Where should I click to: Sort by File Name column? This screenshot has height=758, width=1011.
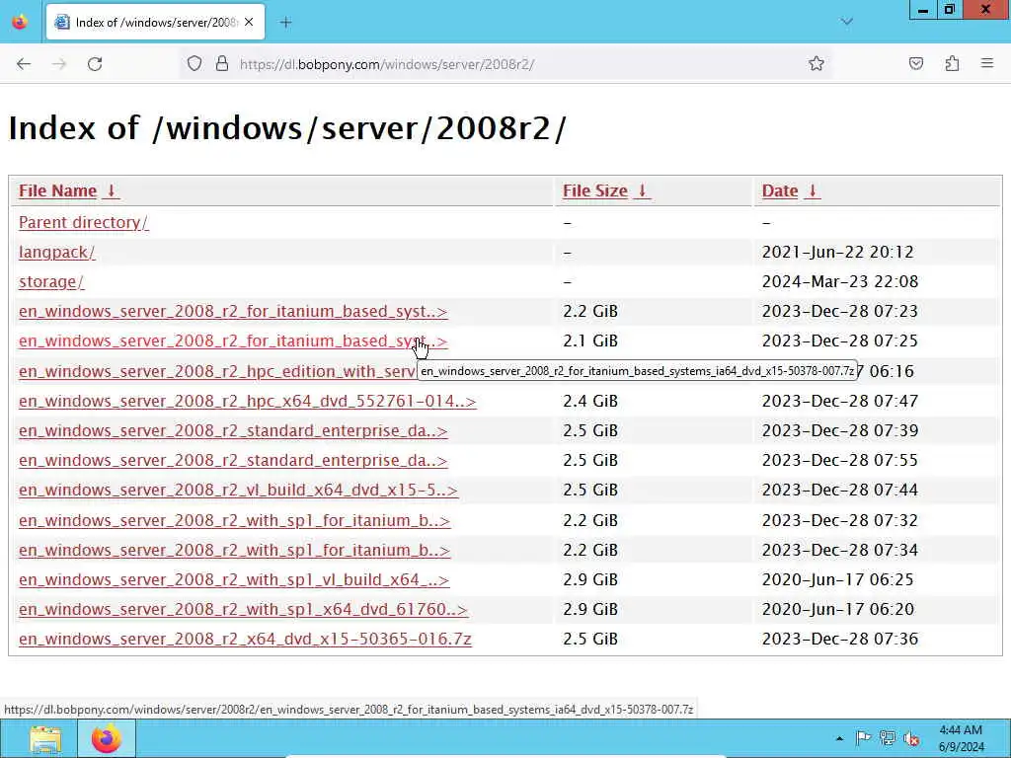tap(57, 190)
